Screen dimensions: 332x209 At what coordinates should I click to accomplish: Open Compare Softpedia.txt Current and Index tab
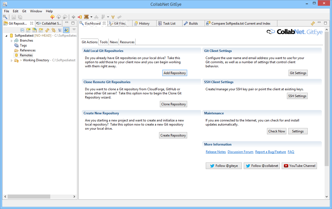click(x=241, y=23)
